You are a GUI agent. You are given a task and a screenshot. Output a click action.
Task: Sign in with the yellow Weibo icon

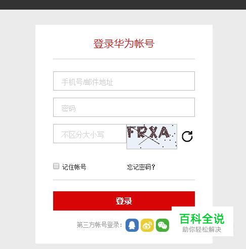tap(147, 225)
